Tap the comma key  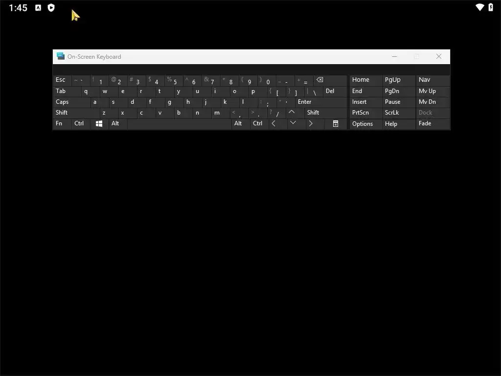tap(239, 113)
